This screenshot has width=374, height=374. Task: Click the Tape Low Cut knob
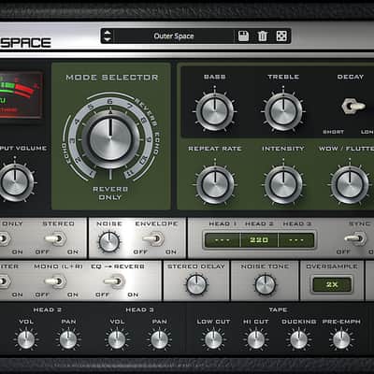(213, 339)
